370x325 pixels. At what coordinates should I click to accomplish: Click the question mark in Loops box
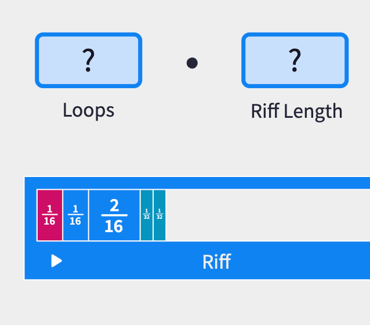(x=88, y=60)
